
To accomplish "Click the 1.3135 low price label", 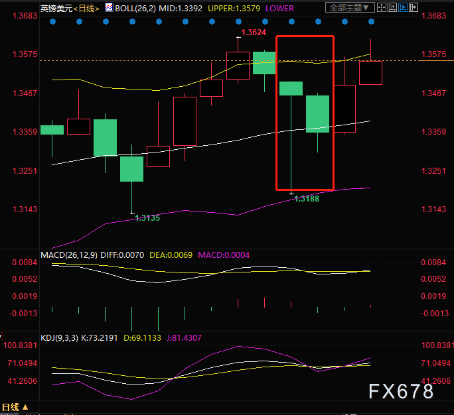I will [x=147, y=217].
